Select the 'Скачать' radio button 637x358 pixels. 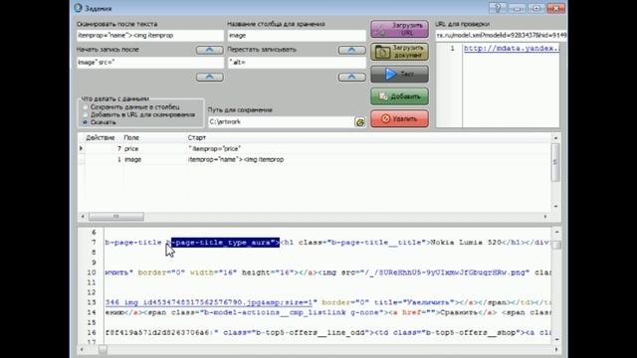coord(86,122)
